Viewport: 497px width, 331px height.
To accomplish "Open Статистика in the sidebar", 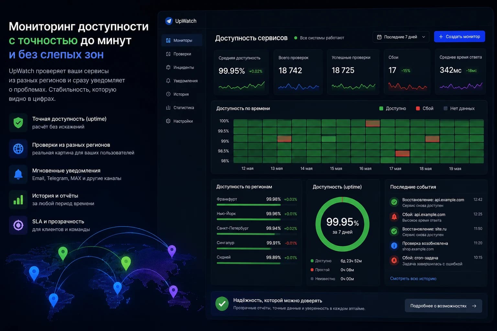I will [182, 108].
